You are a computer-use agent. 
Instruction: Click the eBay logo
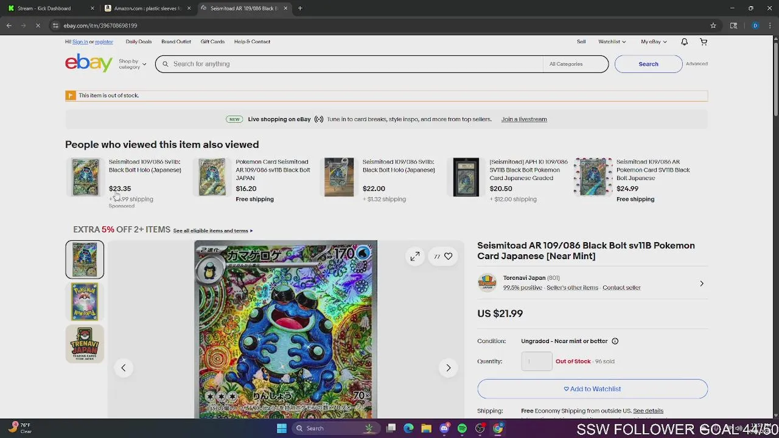pyautogui.click(x=89, y=63)
